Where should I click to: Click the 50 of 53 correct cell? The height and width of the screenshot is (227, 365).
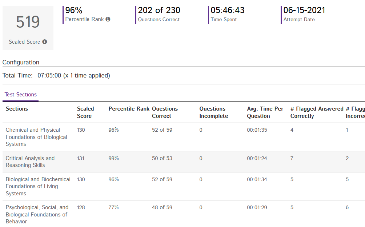tap(162, 158)
